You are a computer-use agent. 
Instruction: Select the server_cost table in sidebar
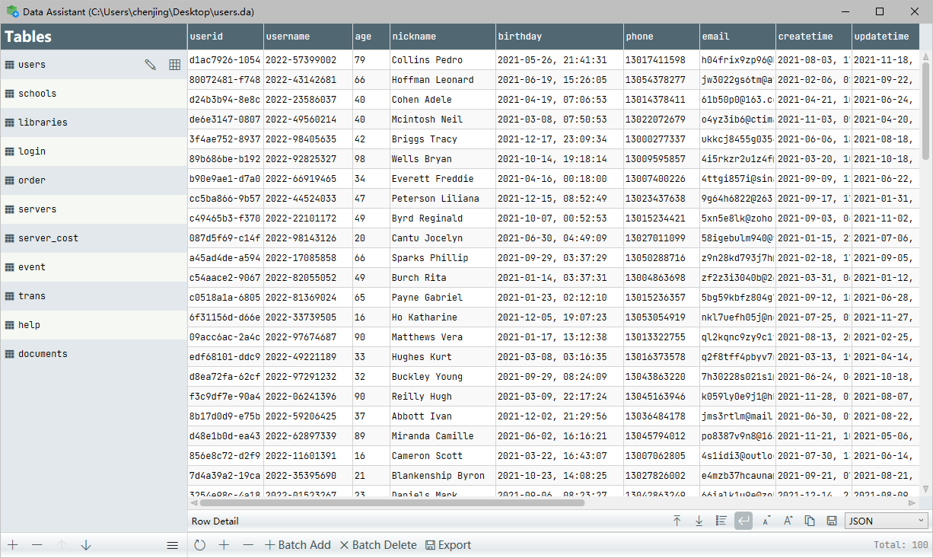(x=48, y=238)
